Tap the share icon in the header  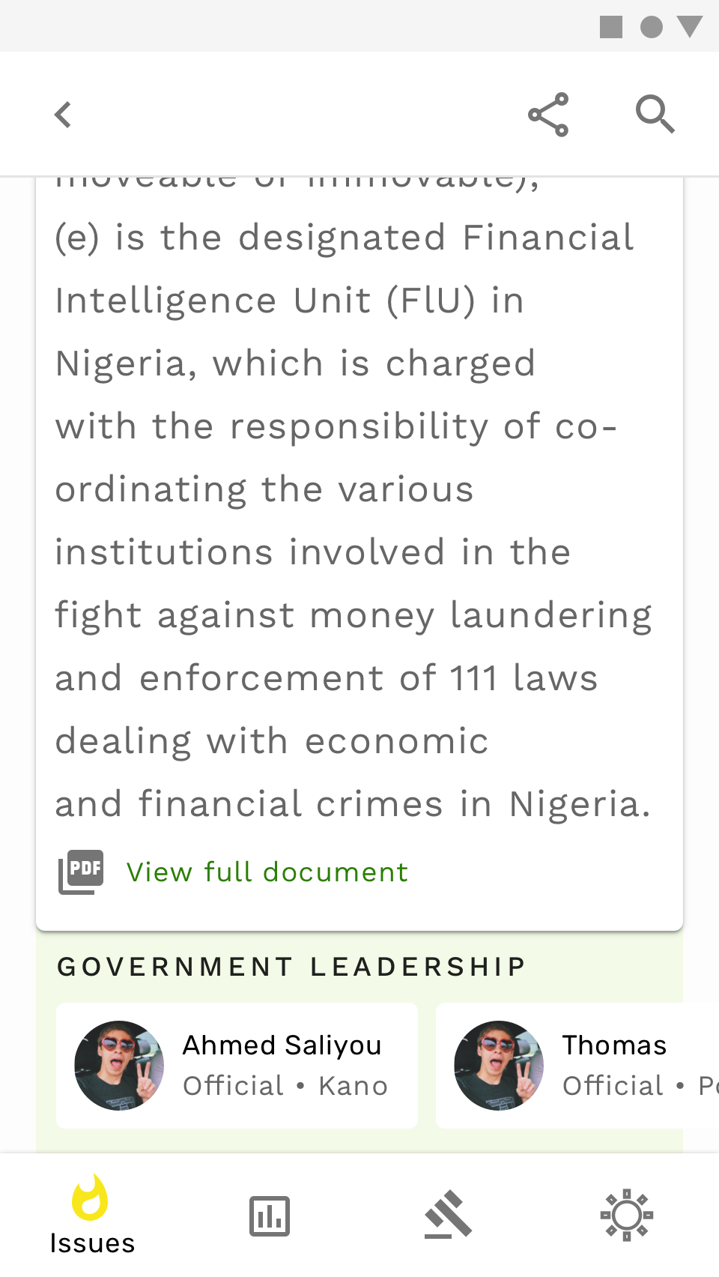tap(548, 115)
